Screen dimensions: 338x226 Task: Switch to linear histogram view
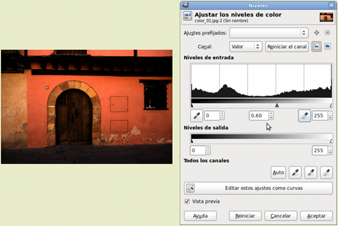pos(317,47)
